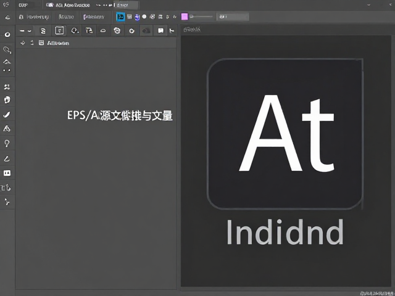Click the dark filled cloud icon
This screenshot has width=395, height=296.
(146, 31)
